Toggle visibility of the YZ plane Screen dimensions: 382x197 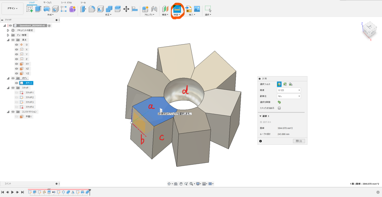[x=17, y=73]
